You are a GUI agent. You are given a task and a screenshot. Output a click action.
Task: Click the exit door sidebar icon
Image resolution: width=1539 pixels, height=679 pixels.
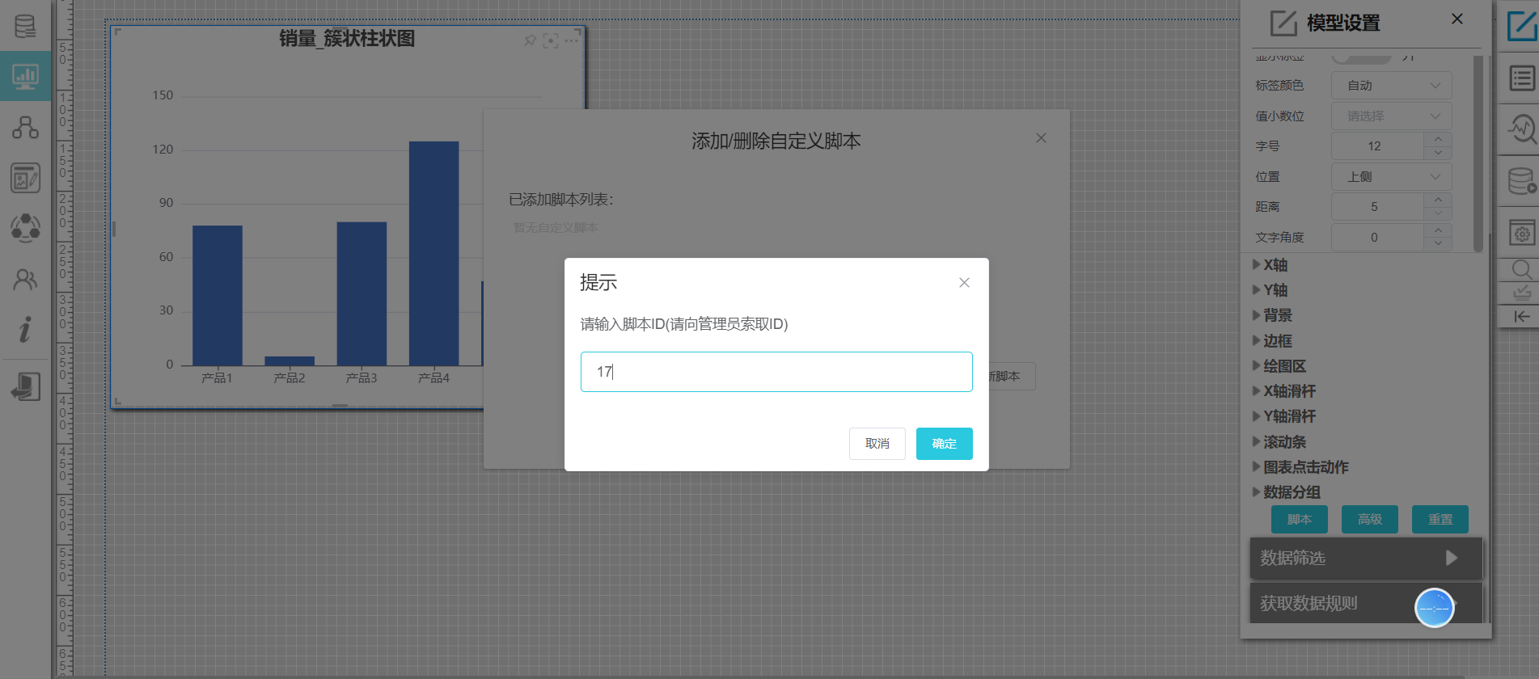click(25, 386)
